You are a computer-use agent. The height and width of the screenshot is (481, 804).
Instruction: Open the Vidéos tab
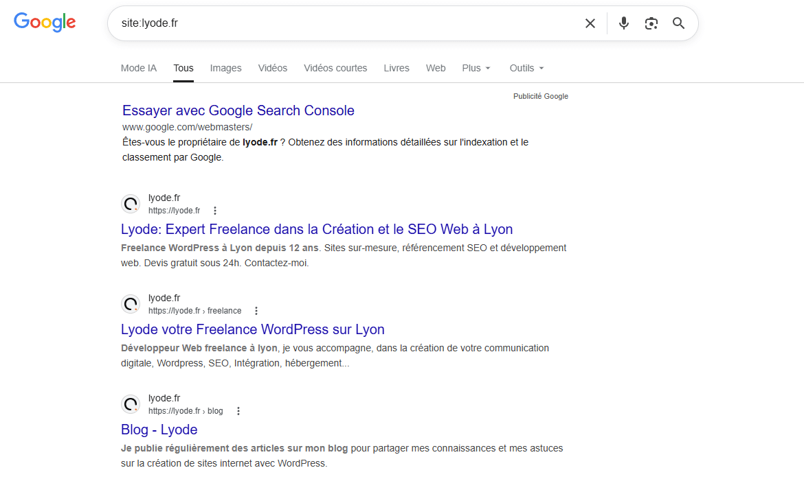[272, 68]
